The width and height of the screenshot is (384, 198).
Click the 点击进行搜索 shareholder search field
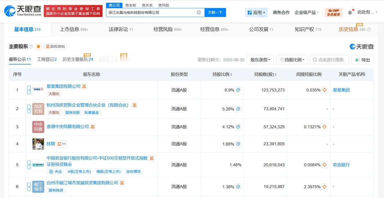tap(330, 60)
